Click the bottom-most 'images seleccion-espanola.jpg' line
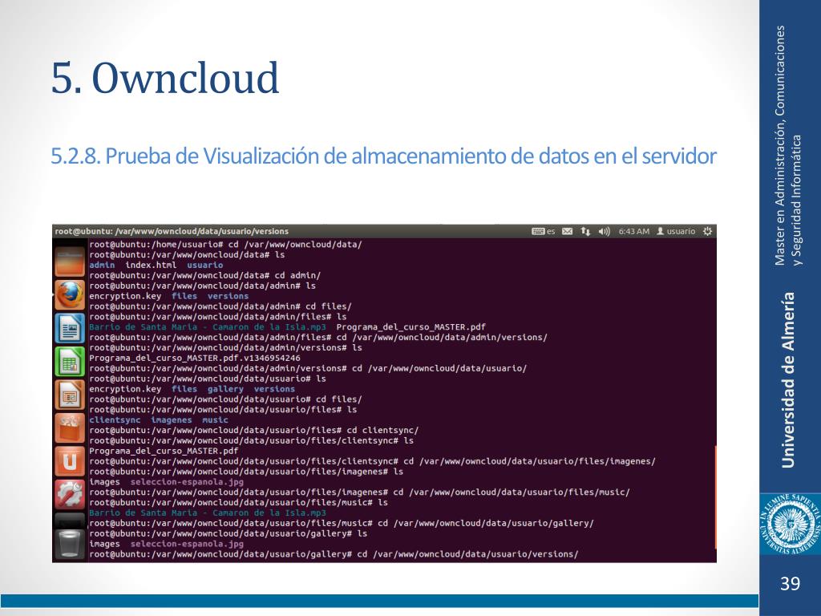Viewport: 821px width, 616px height. [x=167, y=544]
